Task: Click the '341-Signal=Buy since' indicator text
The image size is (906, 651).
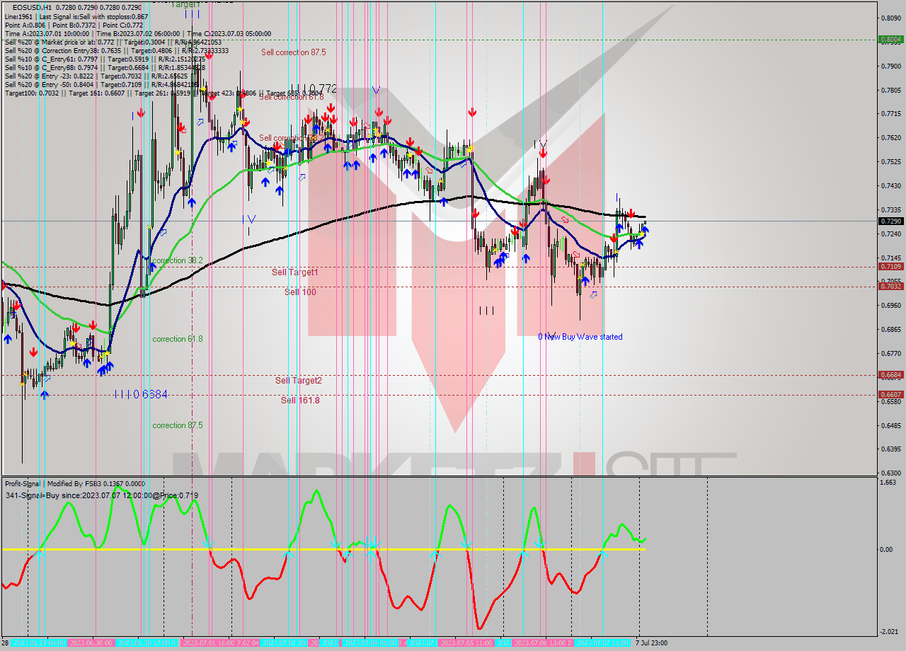Action: 101,495
